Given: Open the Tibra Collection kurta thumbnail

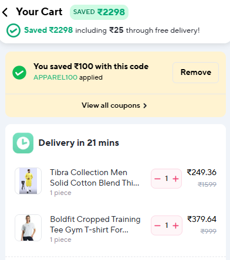Looking at the screenshot, I should click(28, 181).
